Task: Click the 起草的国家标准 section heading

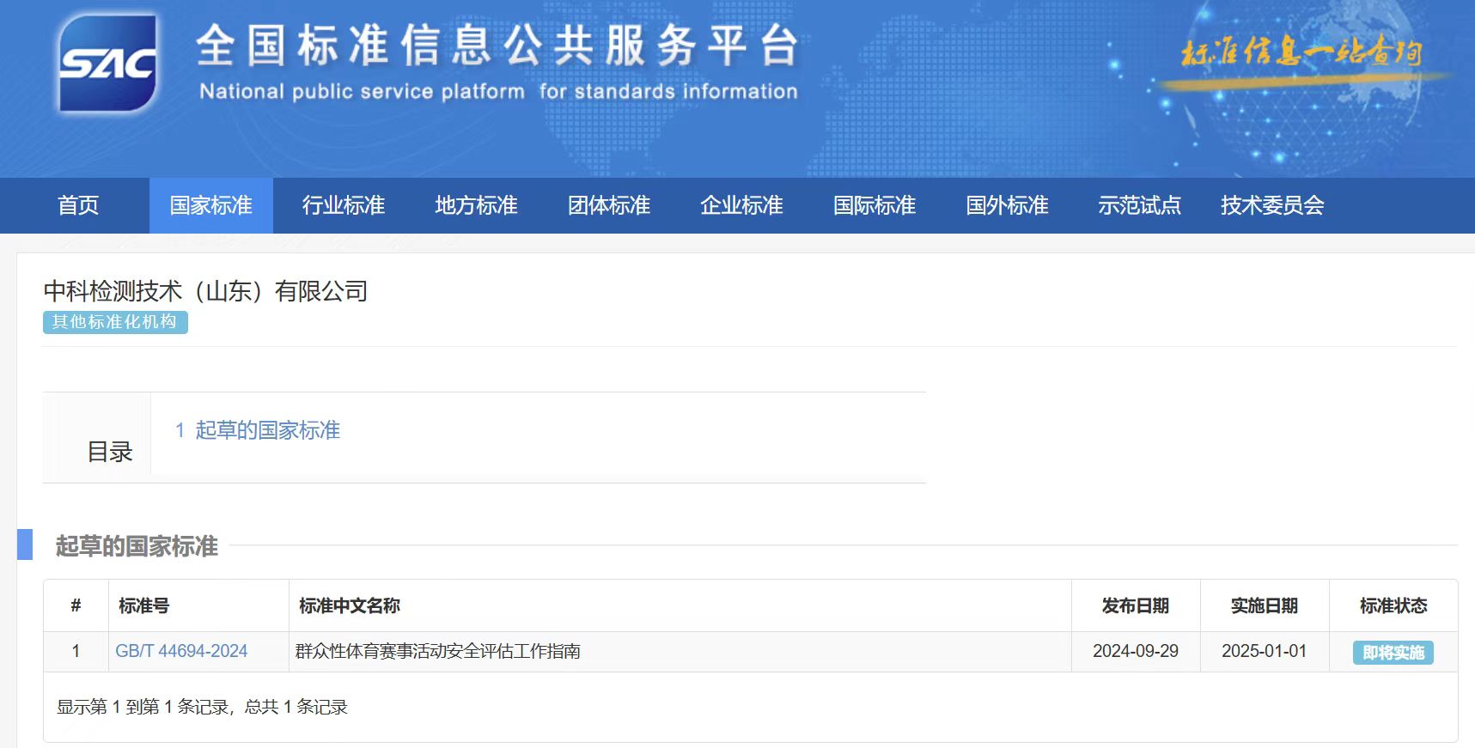Action: (137, 546)
